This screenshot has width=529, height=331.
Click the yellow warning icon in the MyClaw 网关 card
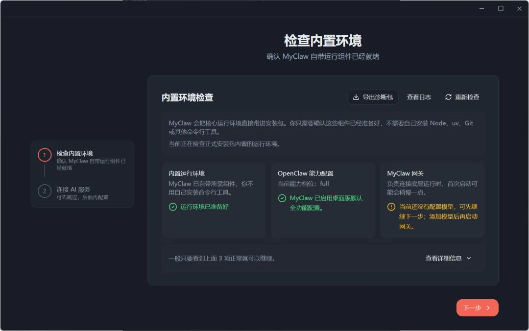pyautogui.click(x=391, y=207)
